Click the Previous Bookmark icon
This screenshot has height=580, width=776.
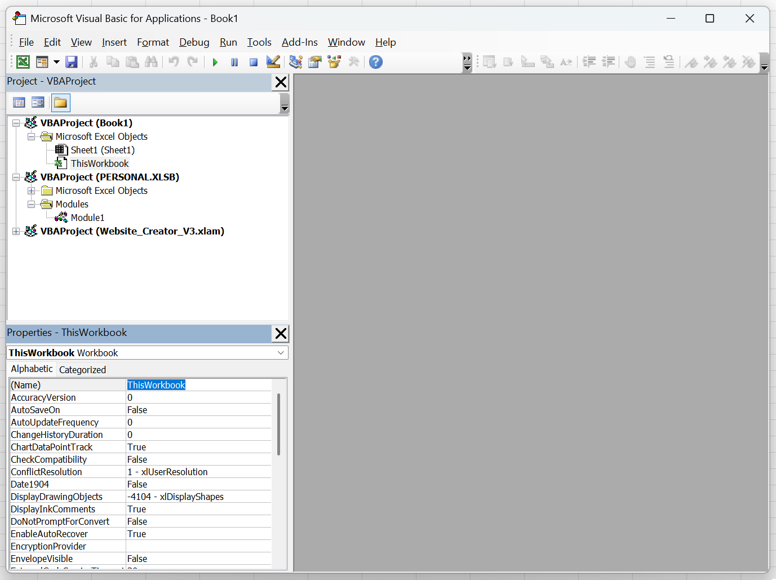click(730, 62)
